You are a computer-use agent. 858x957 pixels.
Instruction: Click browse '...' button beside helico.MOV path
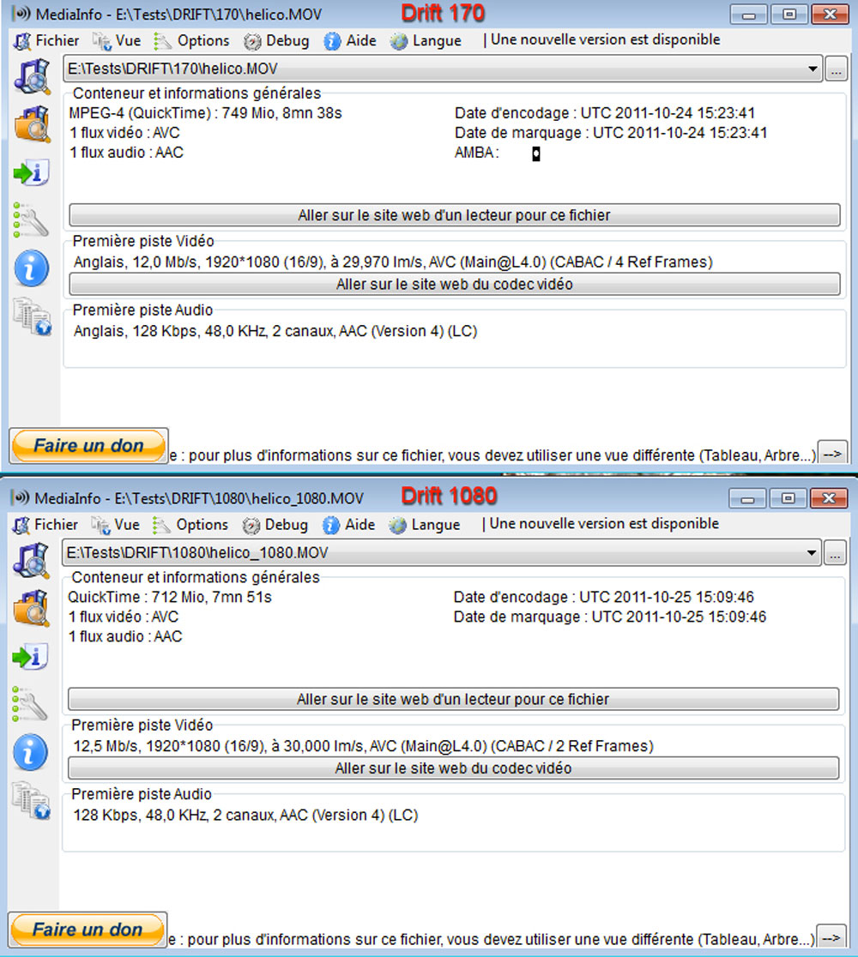836,69
